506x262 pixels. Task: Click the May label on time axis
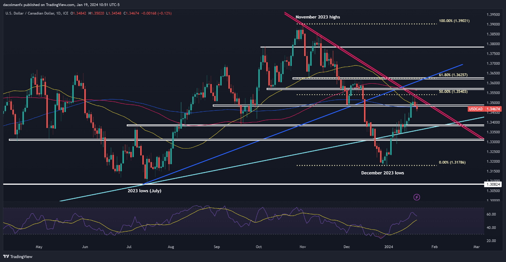point(39,247)
